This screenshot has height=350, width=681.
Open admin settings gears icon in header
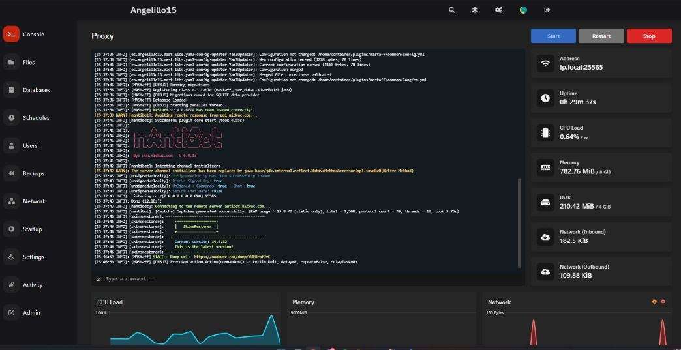pos(498,10)
